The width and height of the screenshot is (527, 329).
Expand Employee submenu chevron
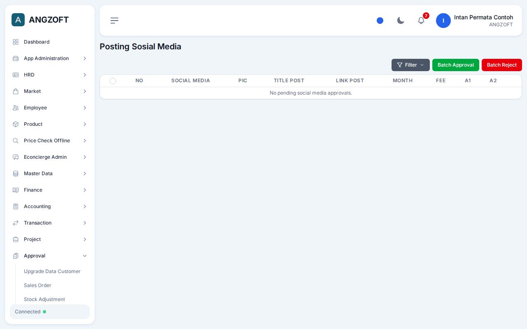85,108
